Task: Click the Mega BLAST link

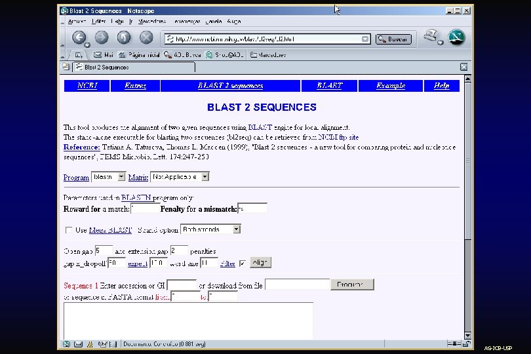Action: 110,230
